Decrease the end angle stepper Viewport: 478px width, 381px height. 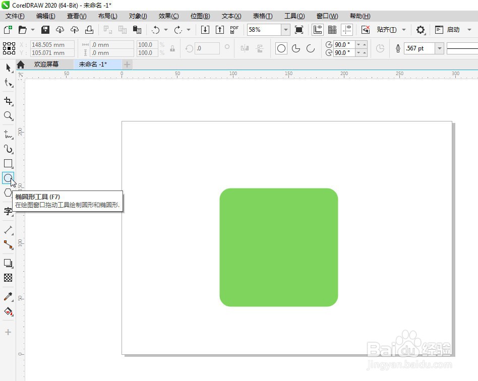point(358,53)
